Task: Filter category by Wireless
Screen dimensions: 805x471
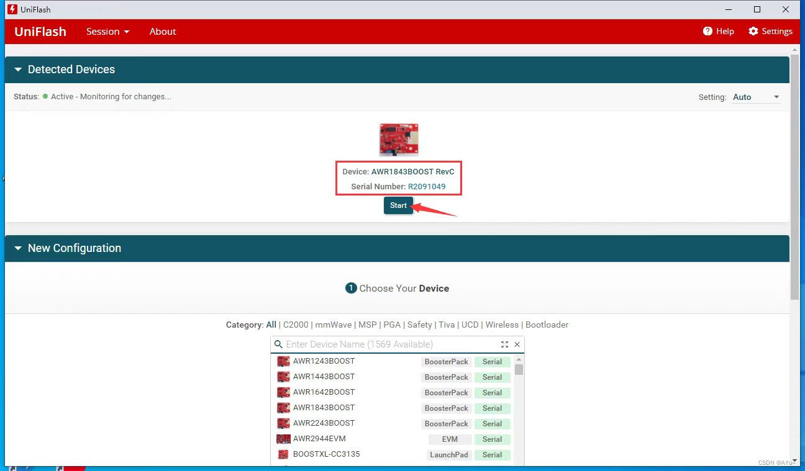Action: click(x=502, y=325)
